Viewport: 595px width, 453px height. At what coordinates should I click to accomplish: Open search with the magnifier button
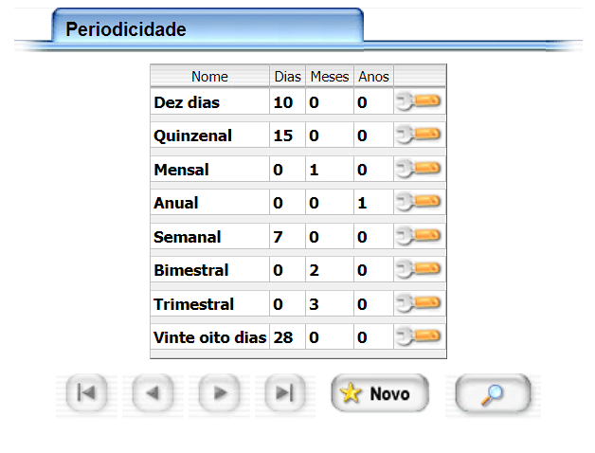493,393
